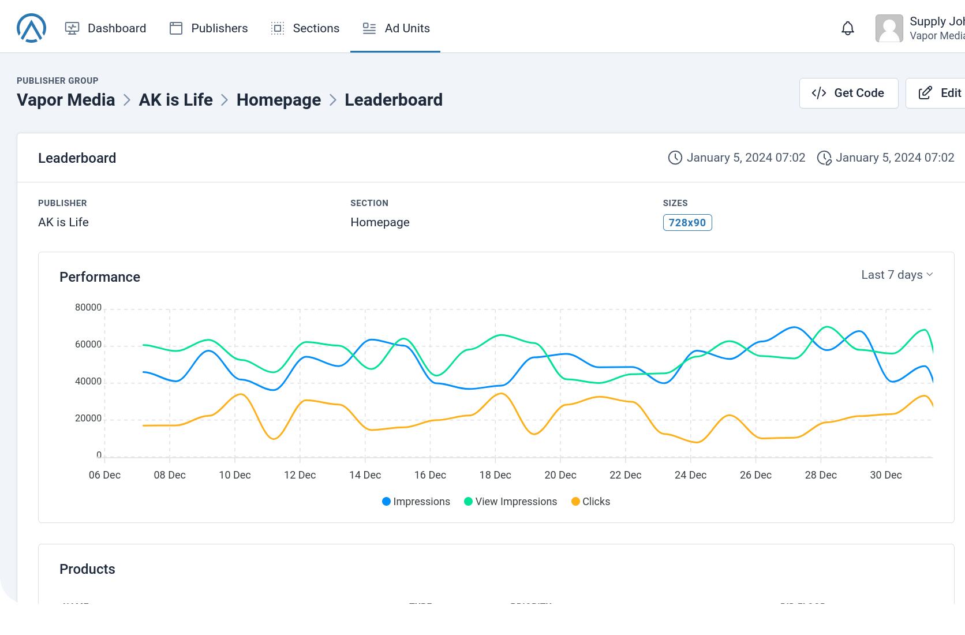Click the Publishers window icon
Image resolution: width=965 pixels, height=635 pixels.
coord(176,28)
